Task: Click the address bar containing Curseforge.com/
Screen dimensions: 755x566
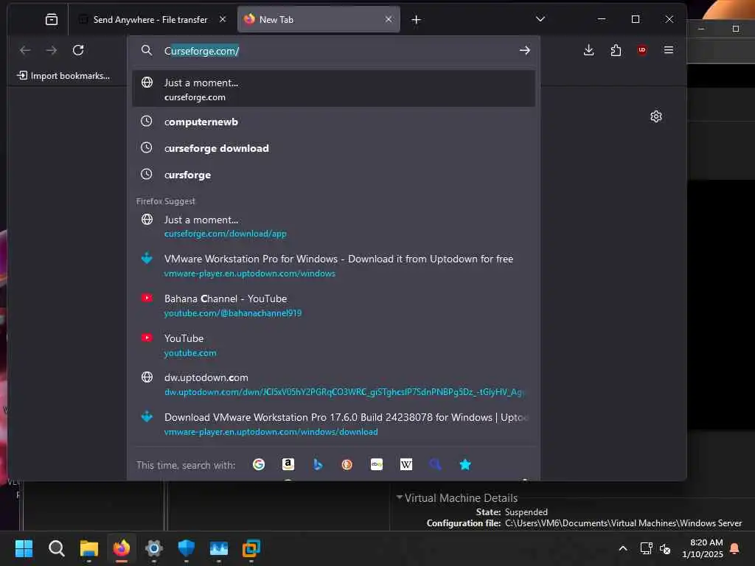Action: (333, 51)
